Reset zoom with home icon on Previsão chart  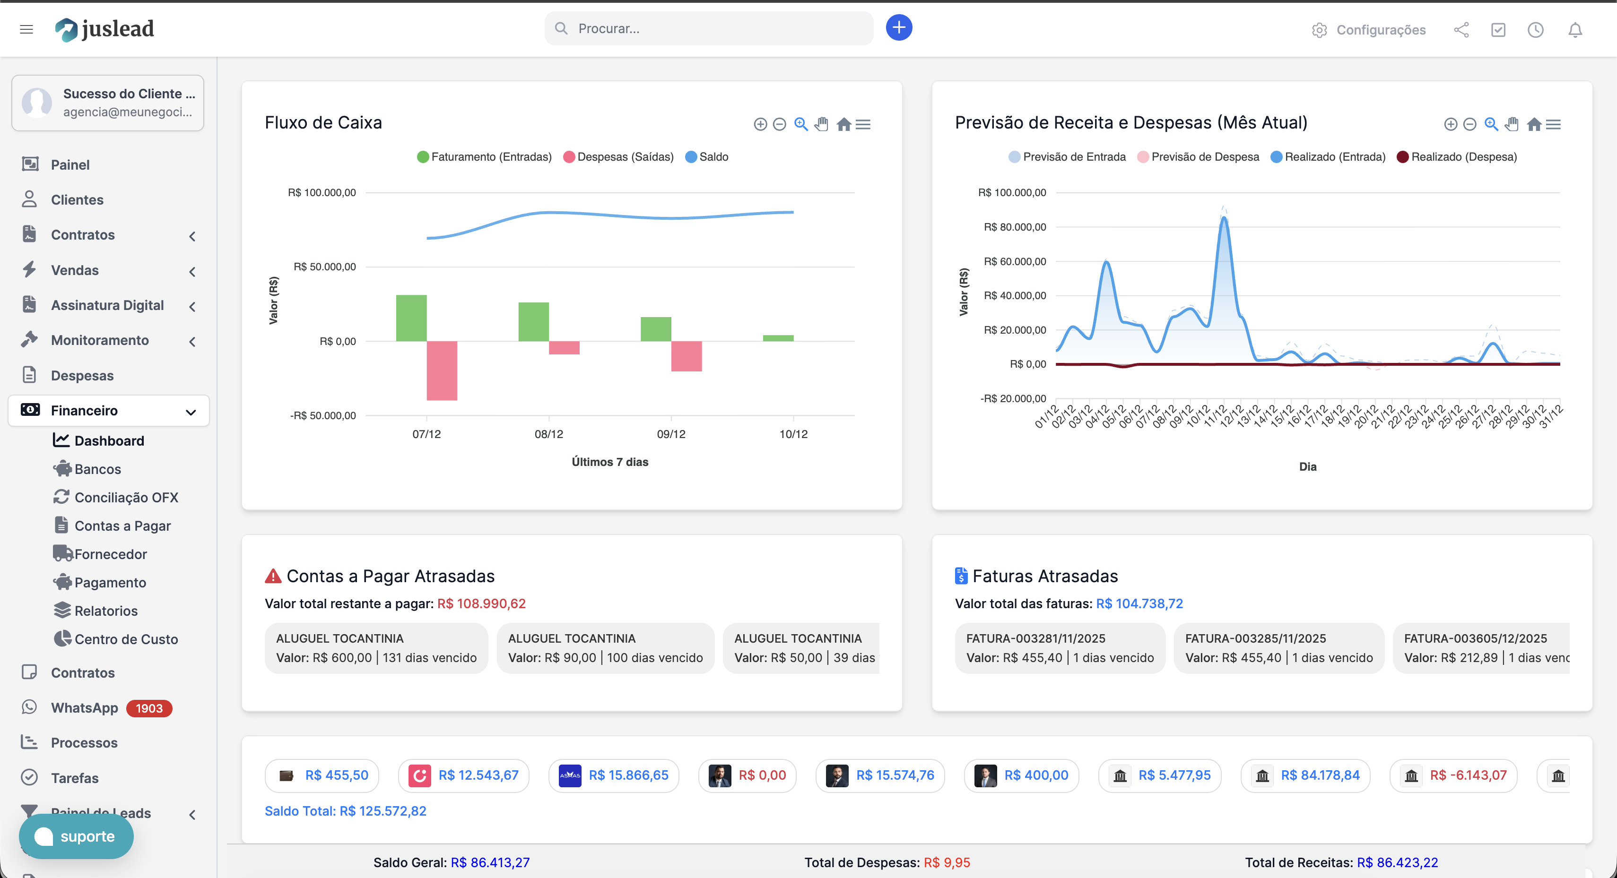[1533, 124]
